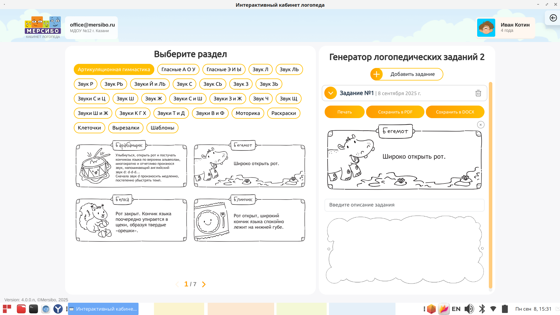Click the Bluetooth tray icon
The width and height of the screenshot is (560, 315).
pos(482,309)
